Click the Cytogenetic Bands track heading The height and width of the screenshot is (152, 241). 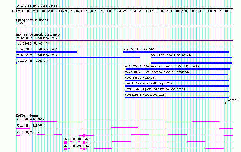click(x=32, y=20)
